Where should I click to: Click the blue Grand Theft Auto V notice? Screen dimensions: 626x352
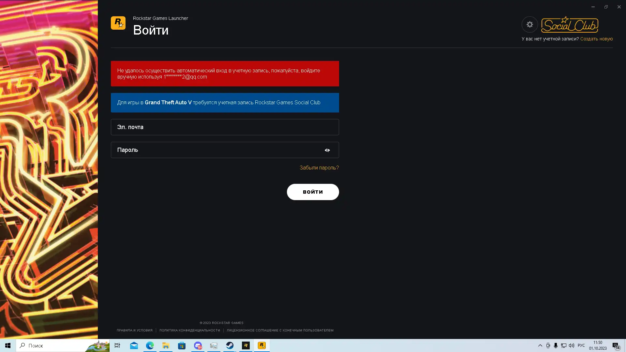(225, 103)
